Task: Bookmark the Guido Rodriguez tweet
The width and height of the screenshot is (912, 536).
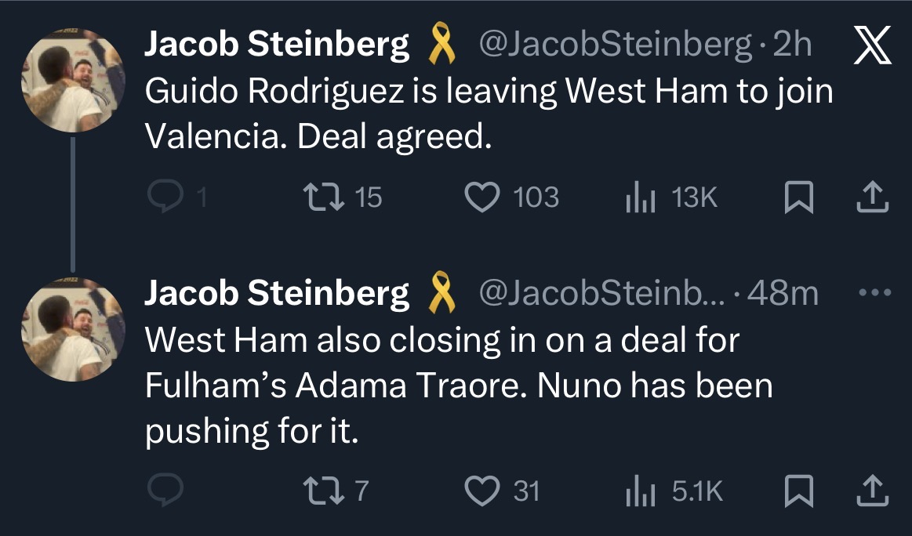Action: (798, 197)
